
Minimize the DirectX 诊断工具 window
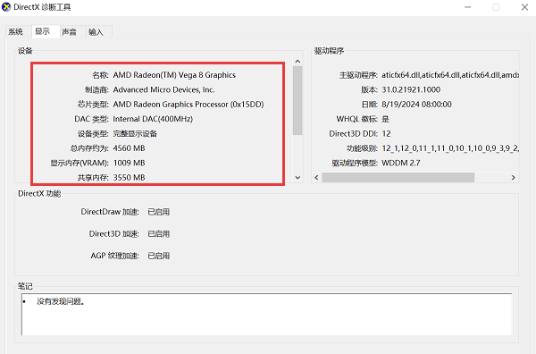[467, 7]
